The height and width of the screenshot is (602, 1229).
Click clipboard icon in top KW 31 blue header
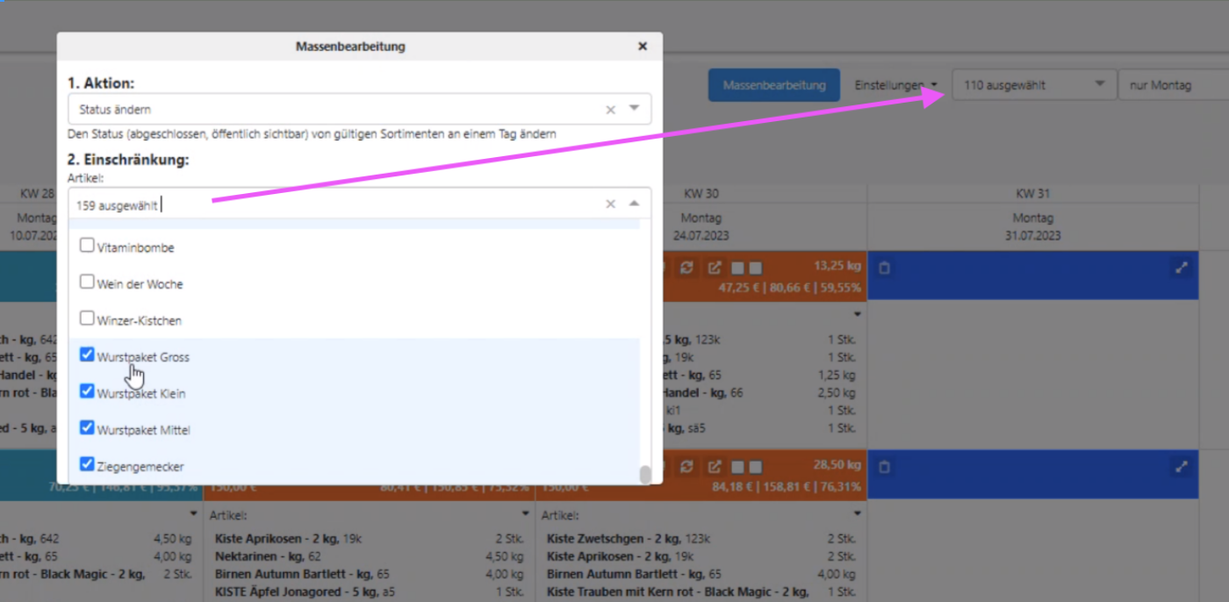coord(884,269)
